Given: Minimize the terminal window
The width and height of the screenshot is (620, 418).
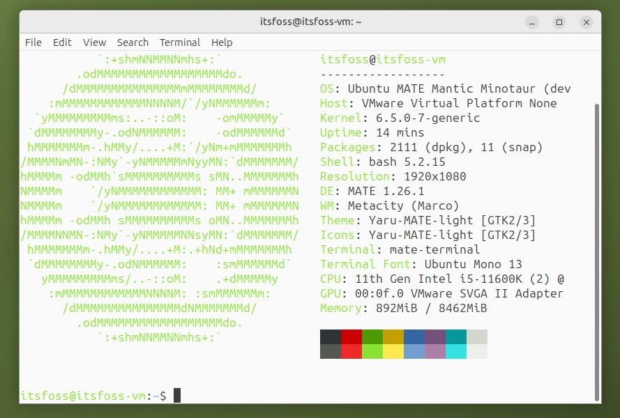Looking at the screenshot, I should (531, 22).
